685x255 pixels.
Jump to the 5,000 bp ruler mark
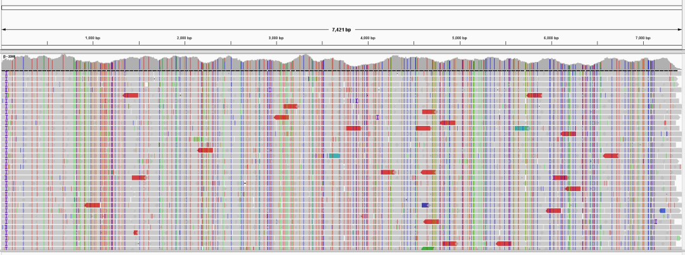pos(459,39)
